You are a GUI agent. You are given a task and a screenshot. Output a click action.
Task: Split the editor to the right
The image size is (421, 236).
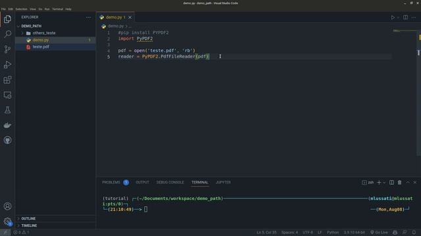[405, 18]
